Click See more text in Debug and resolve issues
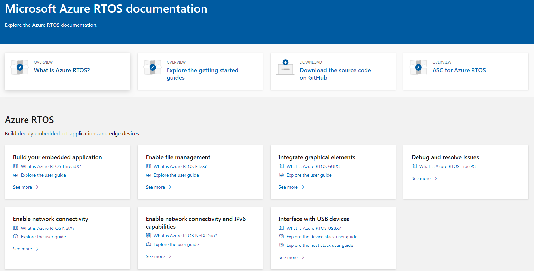 point(421,178)
